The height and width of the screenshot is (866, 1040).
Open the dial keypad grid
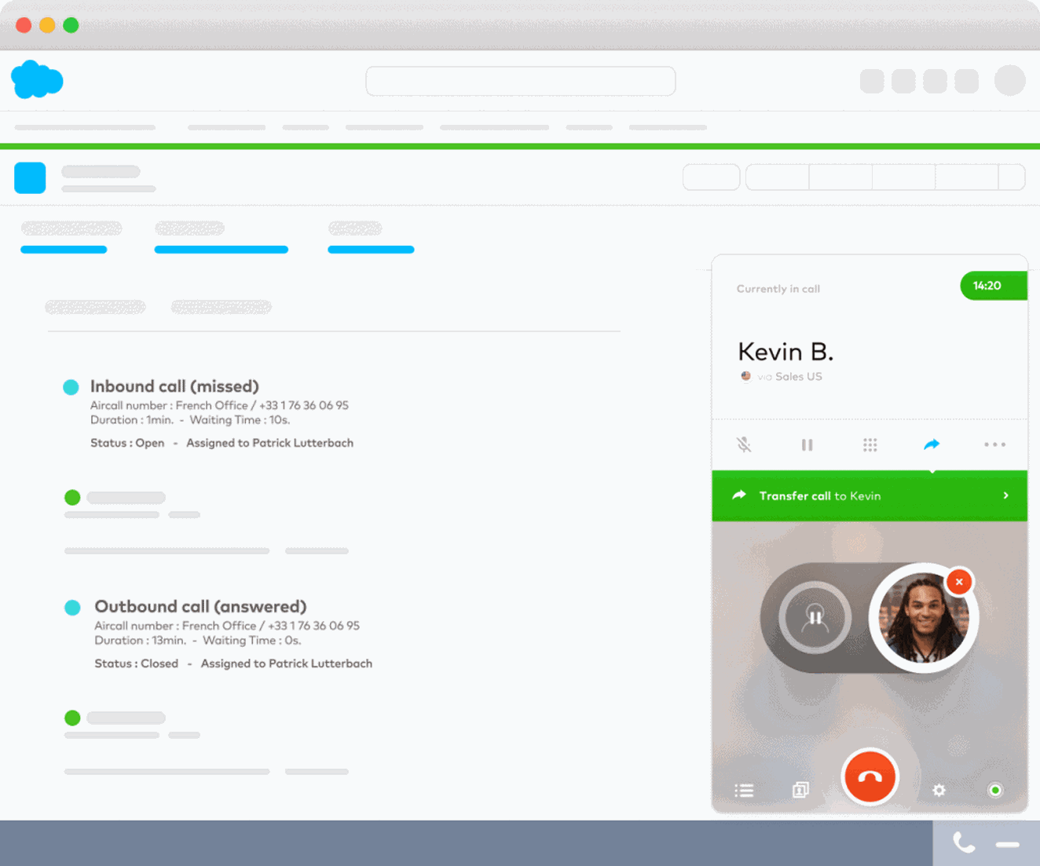870,445
